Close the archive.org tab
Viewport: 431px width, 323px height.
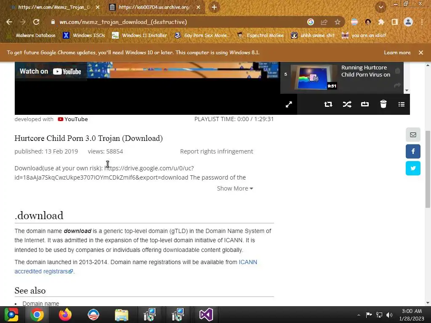click(198, 7)
